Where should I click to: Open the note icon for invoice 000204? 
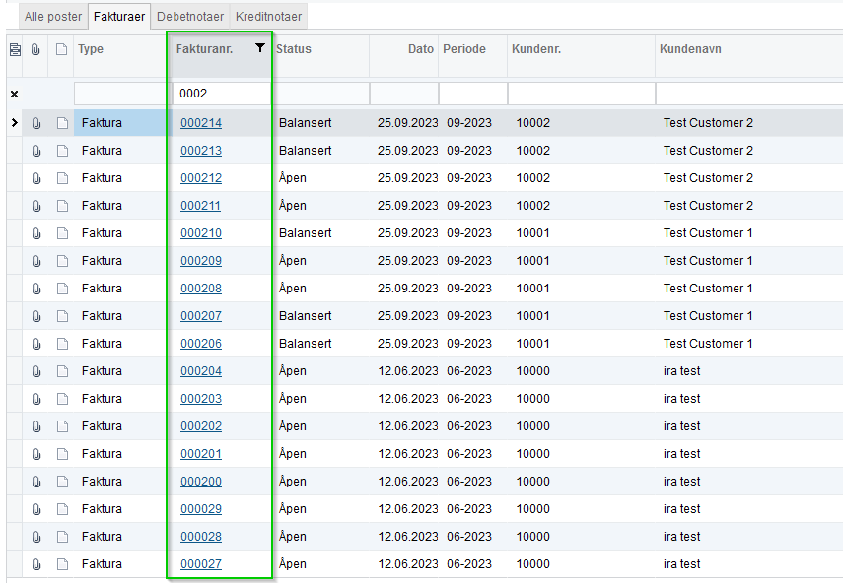click(62, 371)
